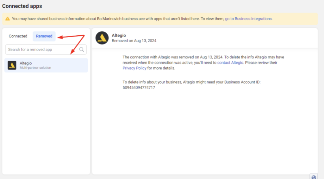This screenshot has height=179, width=324.
Task: Click the magnifier icon in the search box
Action: click(82, 49)
